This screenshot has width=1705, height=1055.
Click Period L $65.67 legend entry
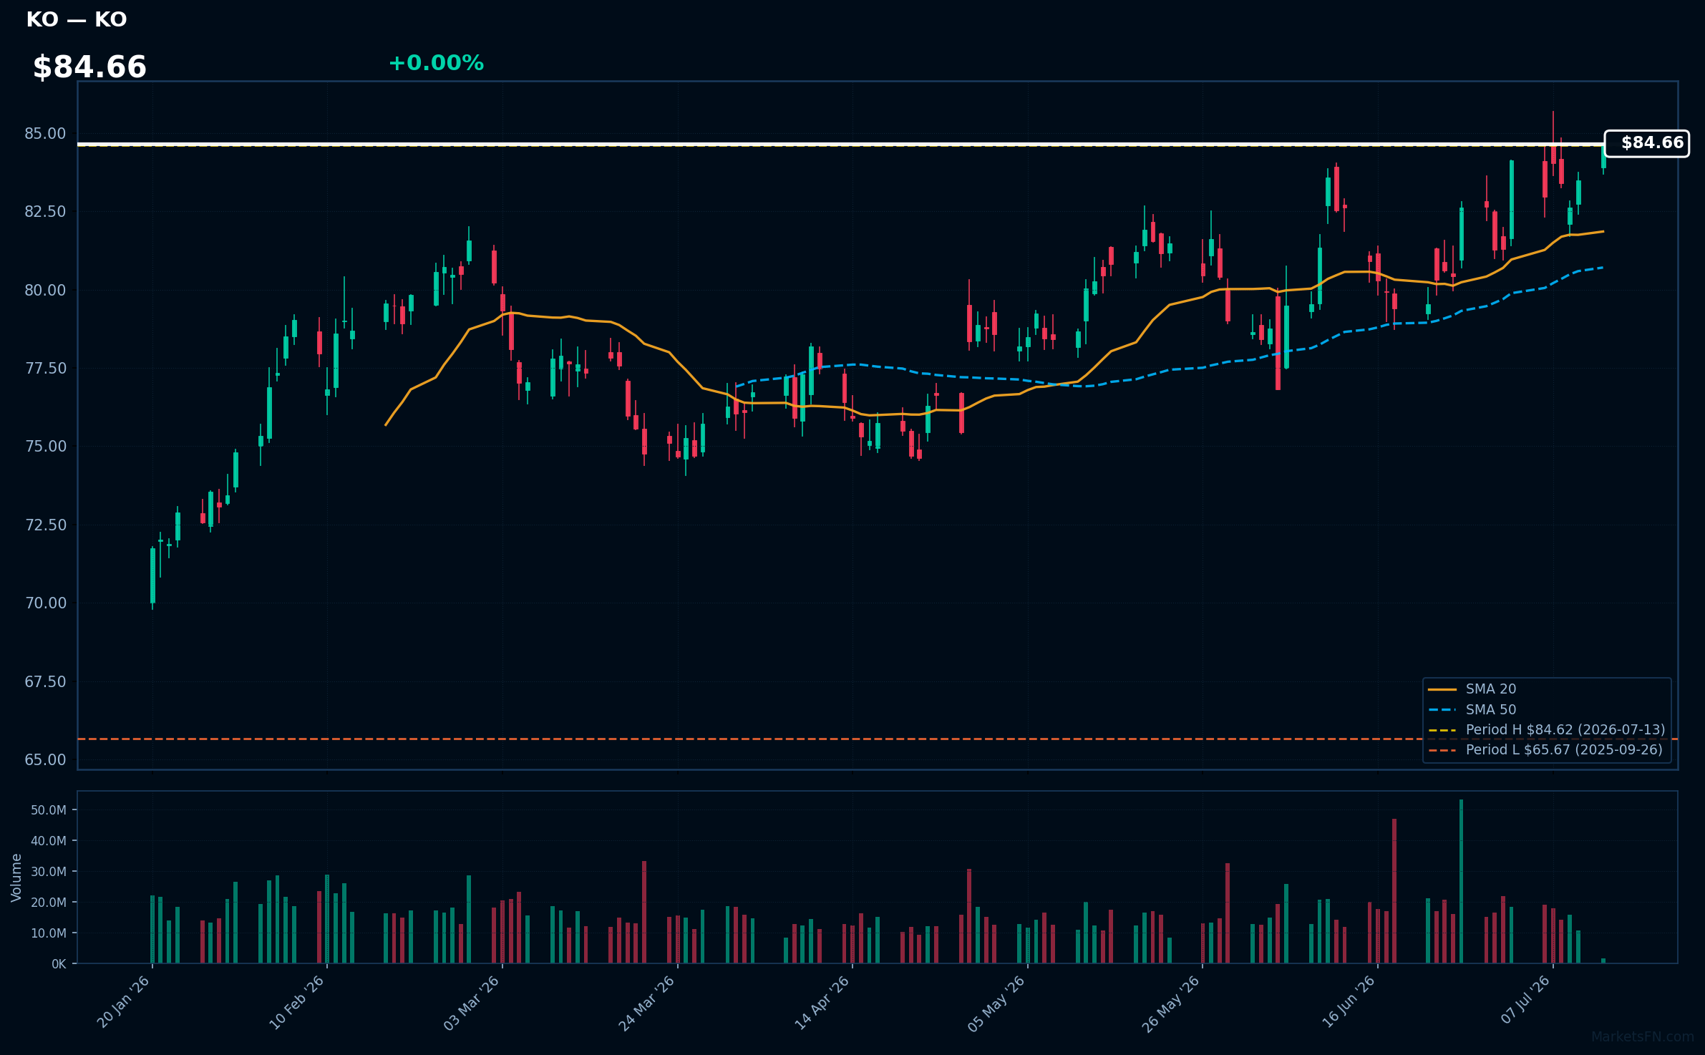[1545, 749]
